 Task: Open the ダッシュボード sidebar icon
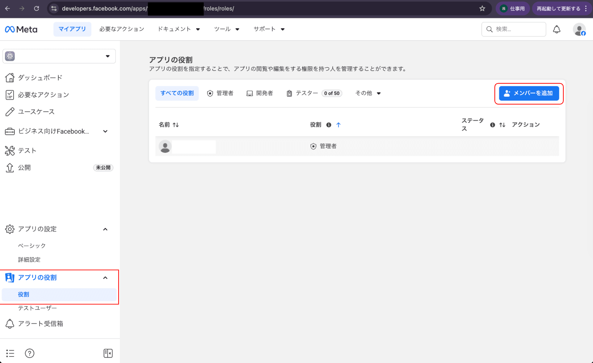[10, 77]
